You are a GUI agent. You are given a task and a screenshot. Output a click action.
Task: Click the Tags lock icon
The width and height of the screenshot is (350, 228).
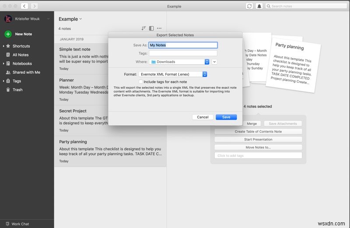click(8, 81)
